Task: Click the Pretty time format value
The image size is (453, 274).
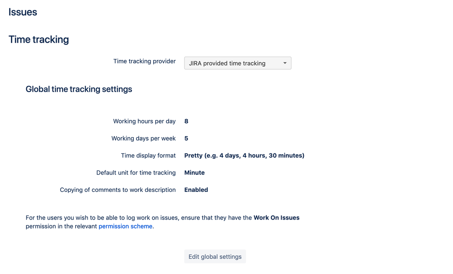Action: [244, 156]
